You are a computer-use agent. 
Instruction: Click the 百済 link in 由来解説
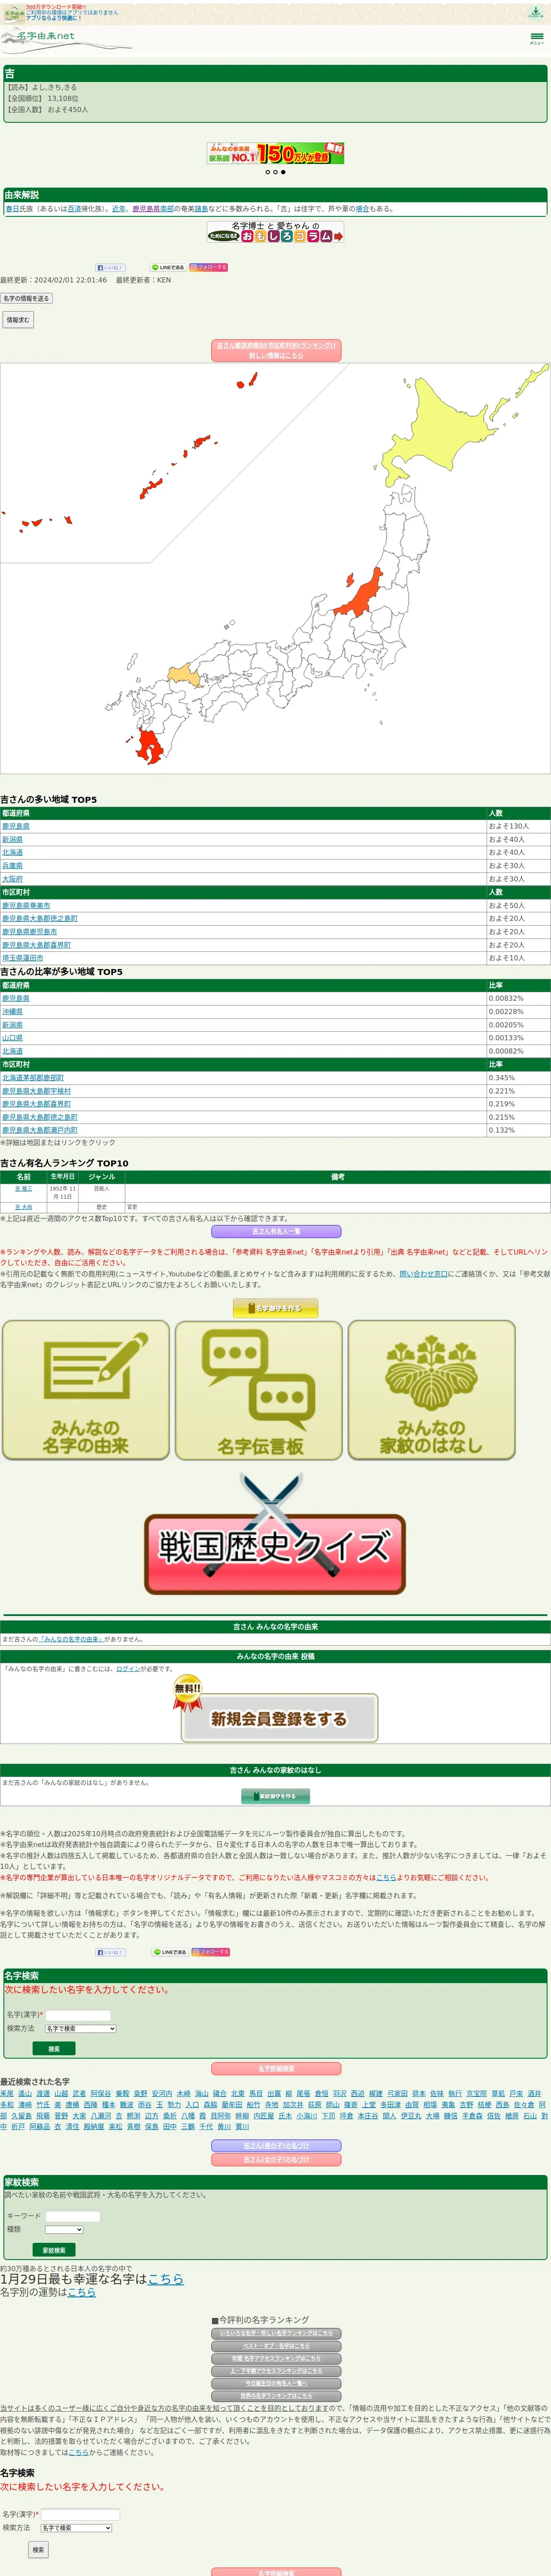[74, 209]
